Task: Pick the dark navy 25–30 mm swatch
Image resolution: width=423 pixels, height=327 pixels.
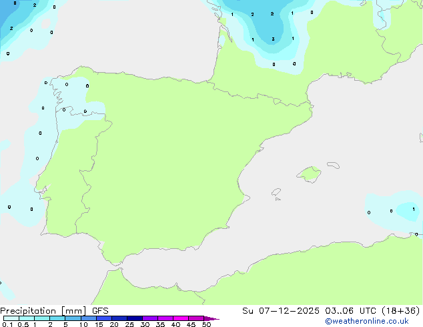Action: click(x=135, y=318)
